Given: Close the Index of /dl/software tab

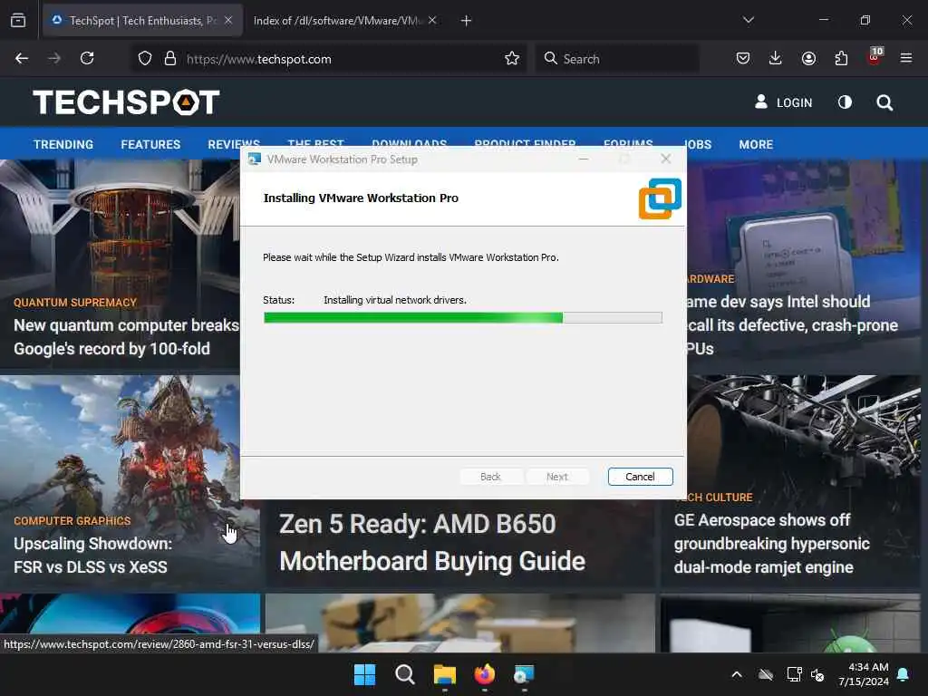Looking at the screenshot, I should (432, 20).
